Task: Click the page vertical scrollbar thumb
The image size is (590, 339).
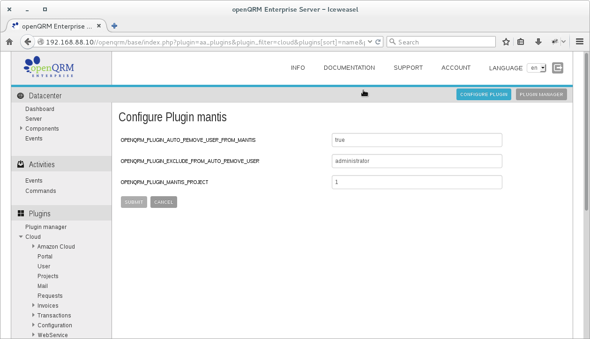Action: pyautogui.click(x=586, y=132)
